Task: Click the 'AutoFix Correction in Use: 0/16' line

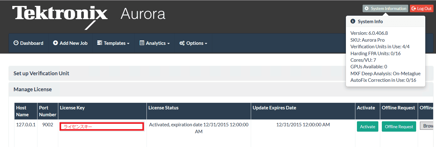Action: [383, 80]
